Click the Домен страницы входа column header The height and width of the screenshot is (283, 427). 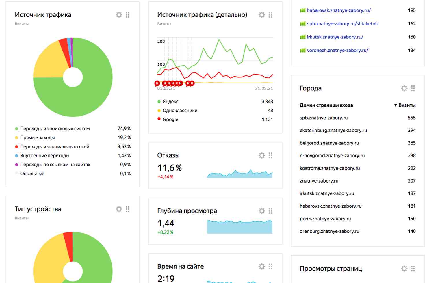tap(326, 105)
